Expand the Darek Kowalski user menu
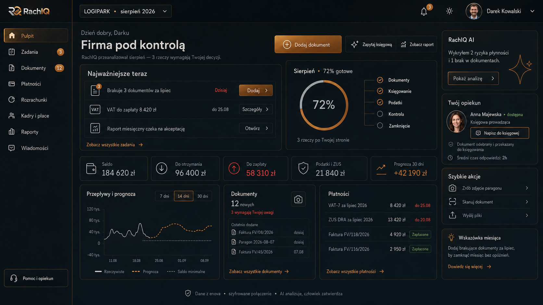543x305 pixels. (532, 11)
